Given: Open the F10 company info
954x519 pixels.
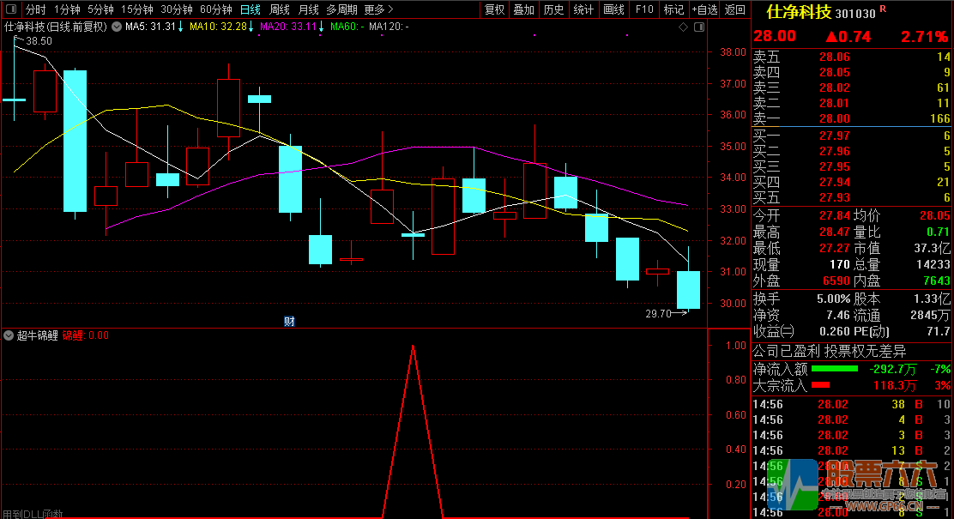Looking at the screenshot, I should pyautogui.click(x=643, y=10).
